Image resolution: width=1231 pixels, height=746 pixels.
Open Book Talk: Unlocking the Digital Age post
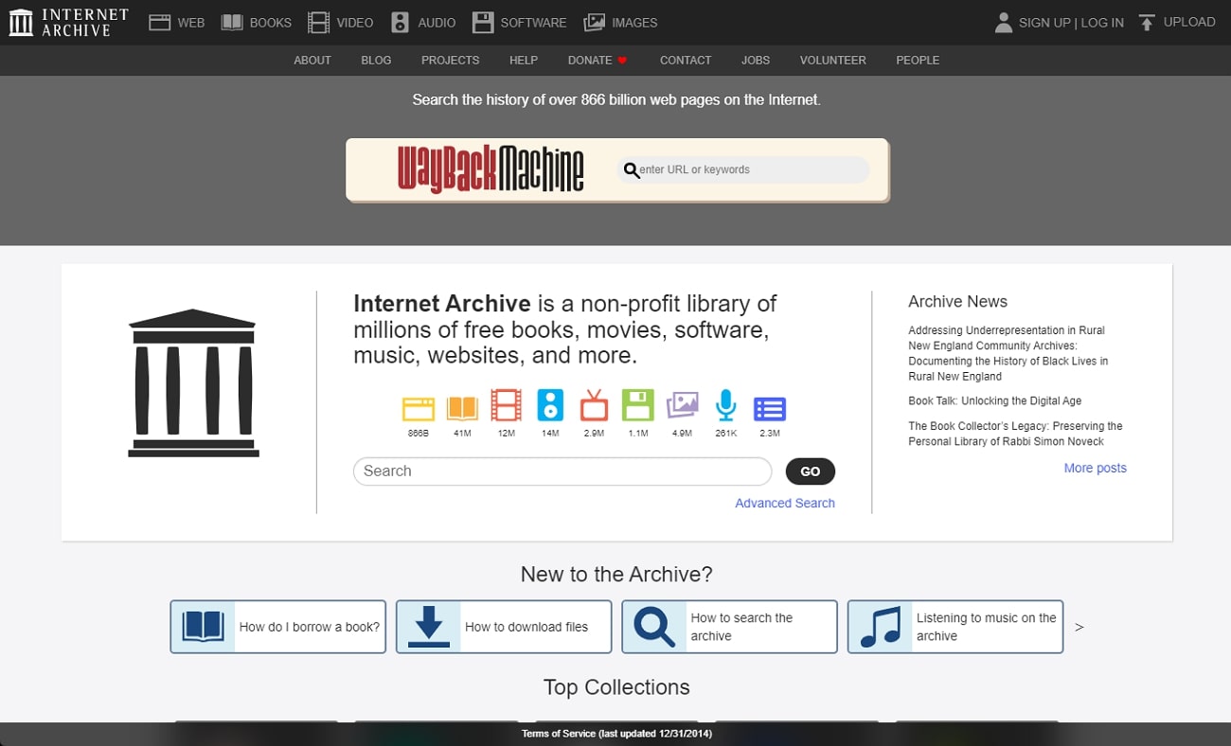995,400
